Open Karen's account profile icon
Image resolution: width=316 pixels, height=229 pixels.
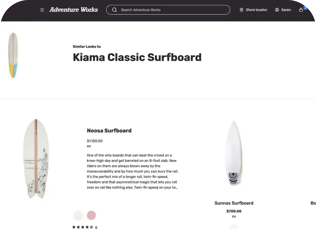click(276, 10)
